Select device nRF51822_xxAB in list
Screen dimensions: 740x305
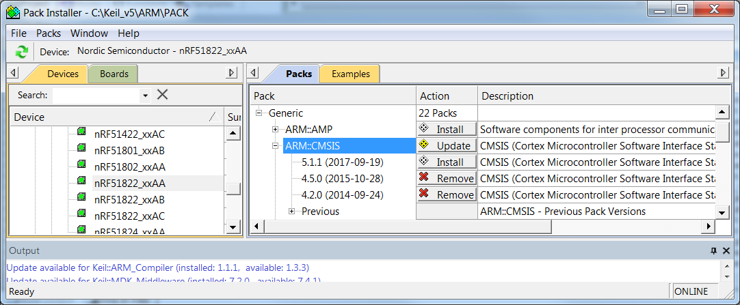129,199
